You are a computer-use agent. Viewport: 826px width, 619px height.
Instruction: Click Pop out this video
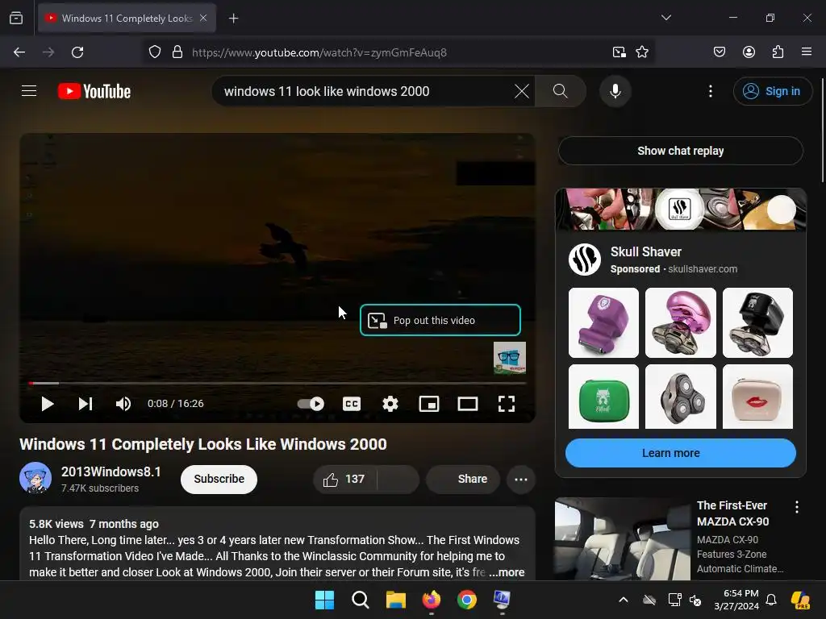coord(440,320)
